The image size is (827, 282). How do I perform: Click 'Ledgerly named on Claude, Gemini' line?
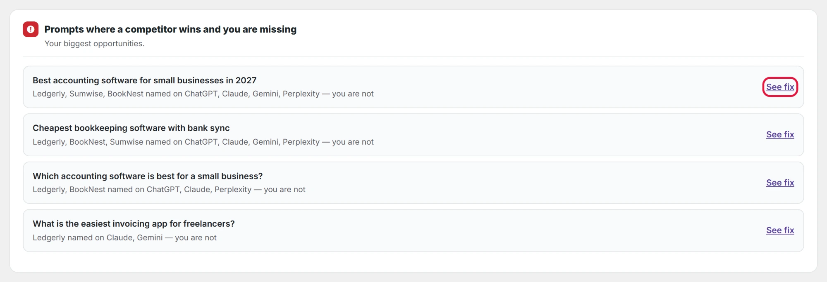tap(124, 238)
